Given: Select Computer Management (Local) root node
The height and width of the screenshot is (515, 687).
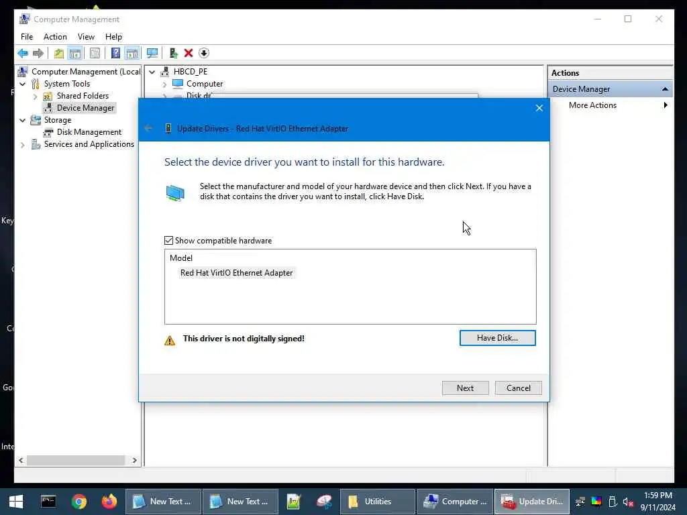Looking at the screenshot, I should [x=86, y=71].
